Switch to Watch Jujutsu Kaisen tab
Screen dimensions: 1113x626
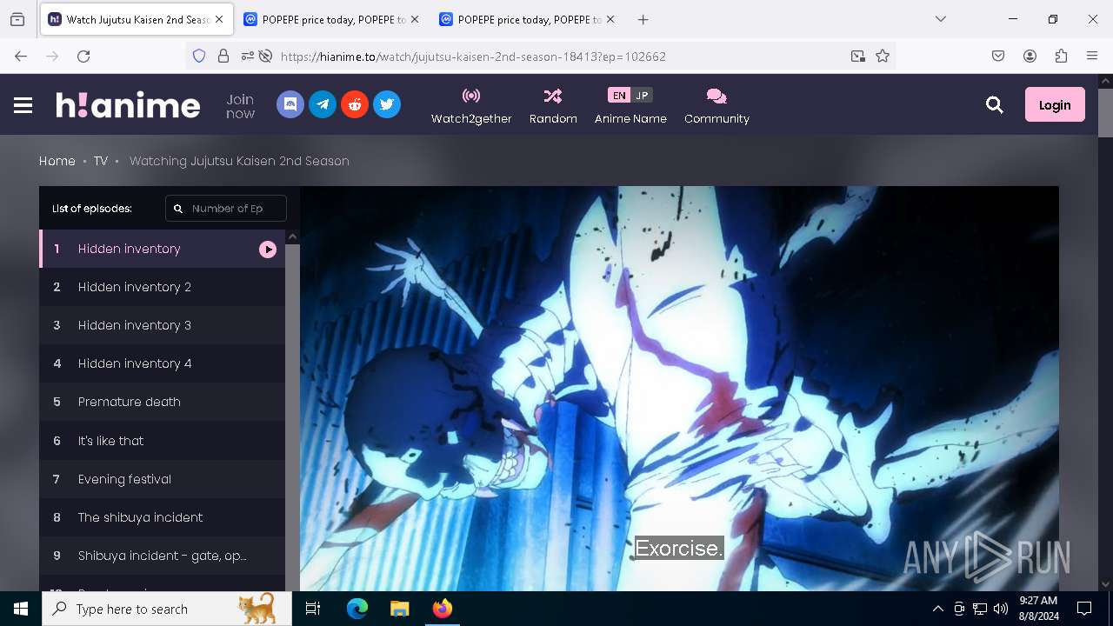coord(137,19)
